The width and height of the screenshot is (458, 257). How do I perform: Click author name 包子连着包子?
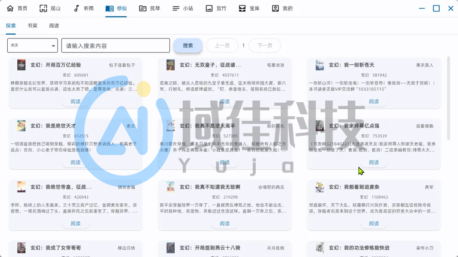[122, 65]
